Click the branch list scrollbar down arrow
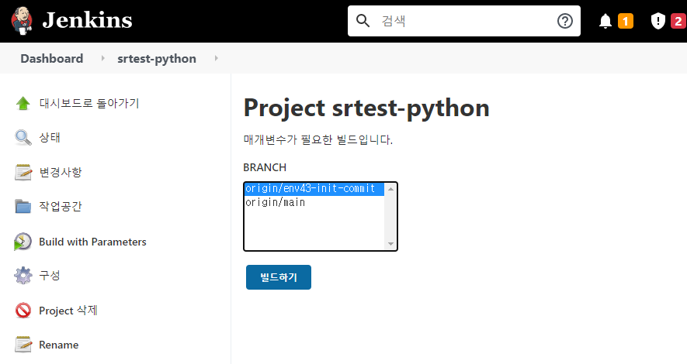Viewport: 687px width, 364px height. 390,244
